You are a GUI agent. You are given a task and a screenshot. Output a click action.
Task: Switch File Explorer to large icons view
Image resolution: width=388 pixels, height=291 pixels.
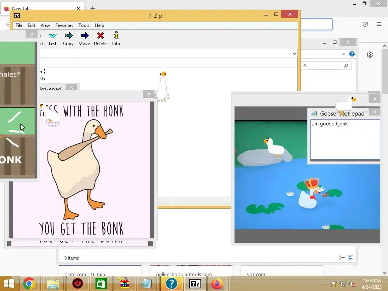(350, 258)
